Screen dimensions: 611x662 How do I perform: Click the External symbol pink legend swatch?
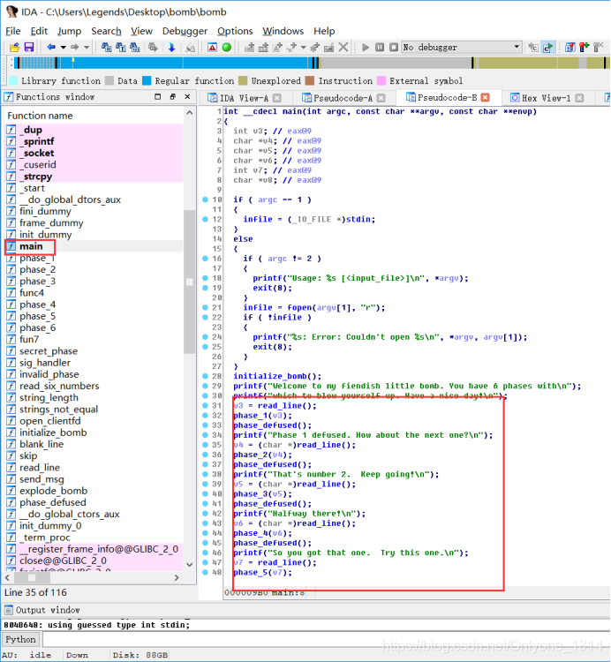381,80
